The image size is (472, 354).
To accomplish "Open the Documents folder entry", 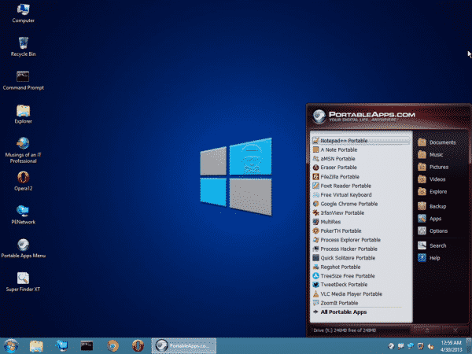I will point(441,142).
